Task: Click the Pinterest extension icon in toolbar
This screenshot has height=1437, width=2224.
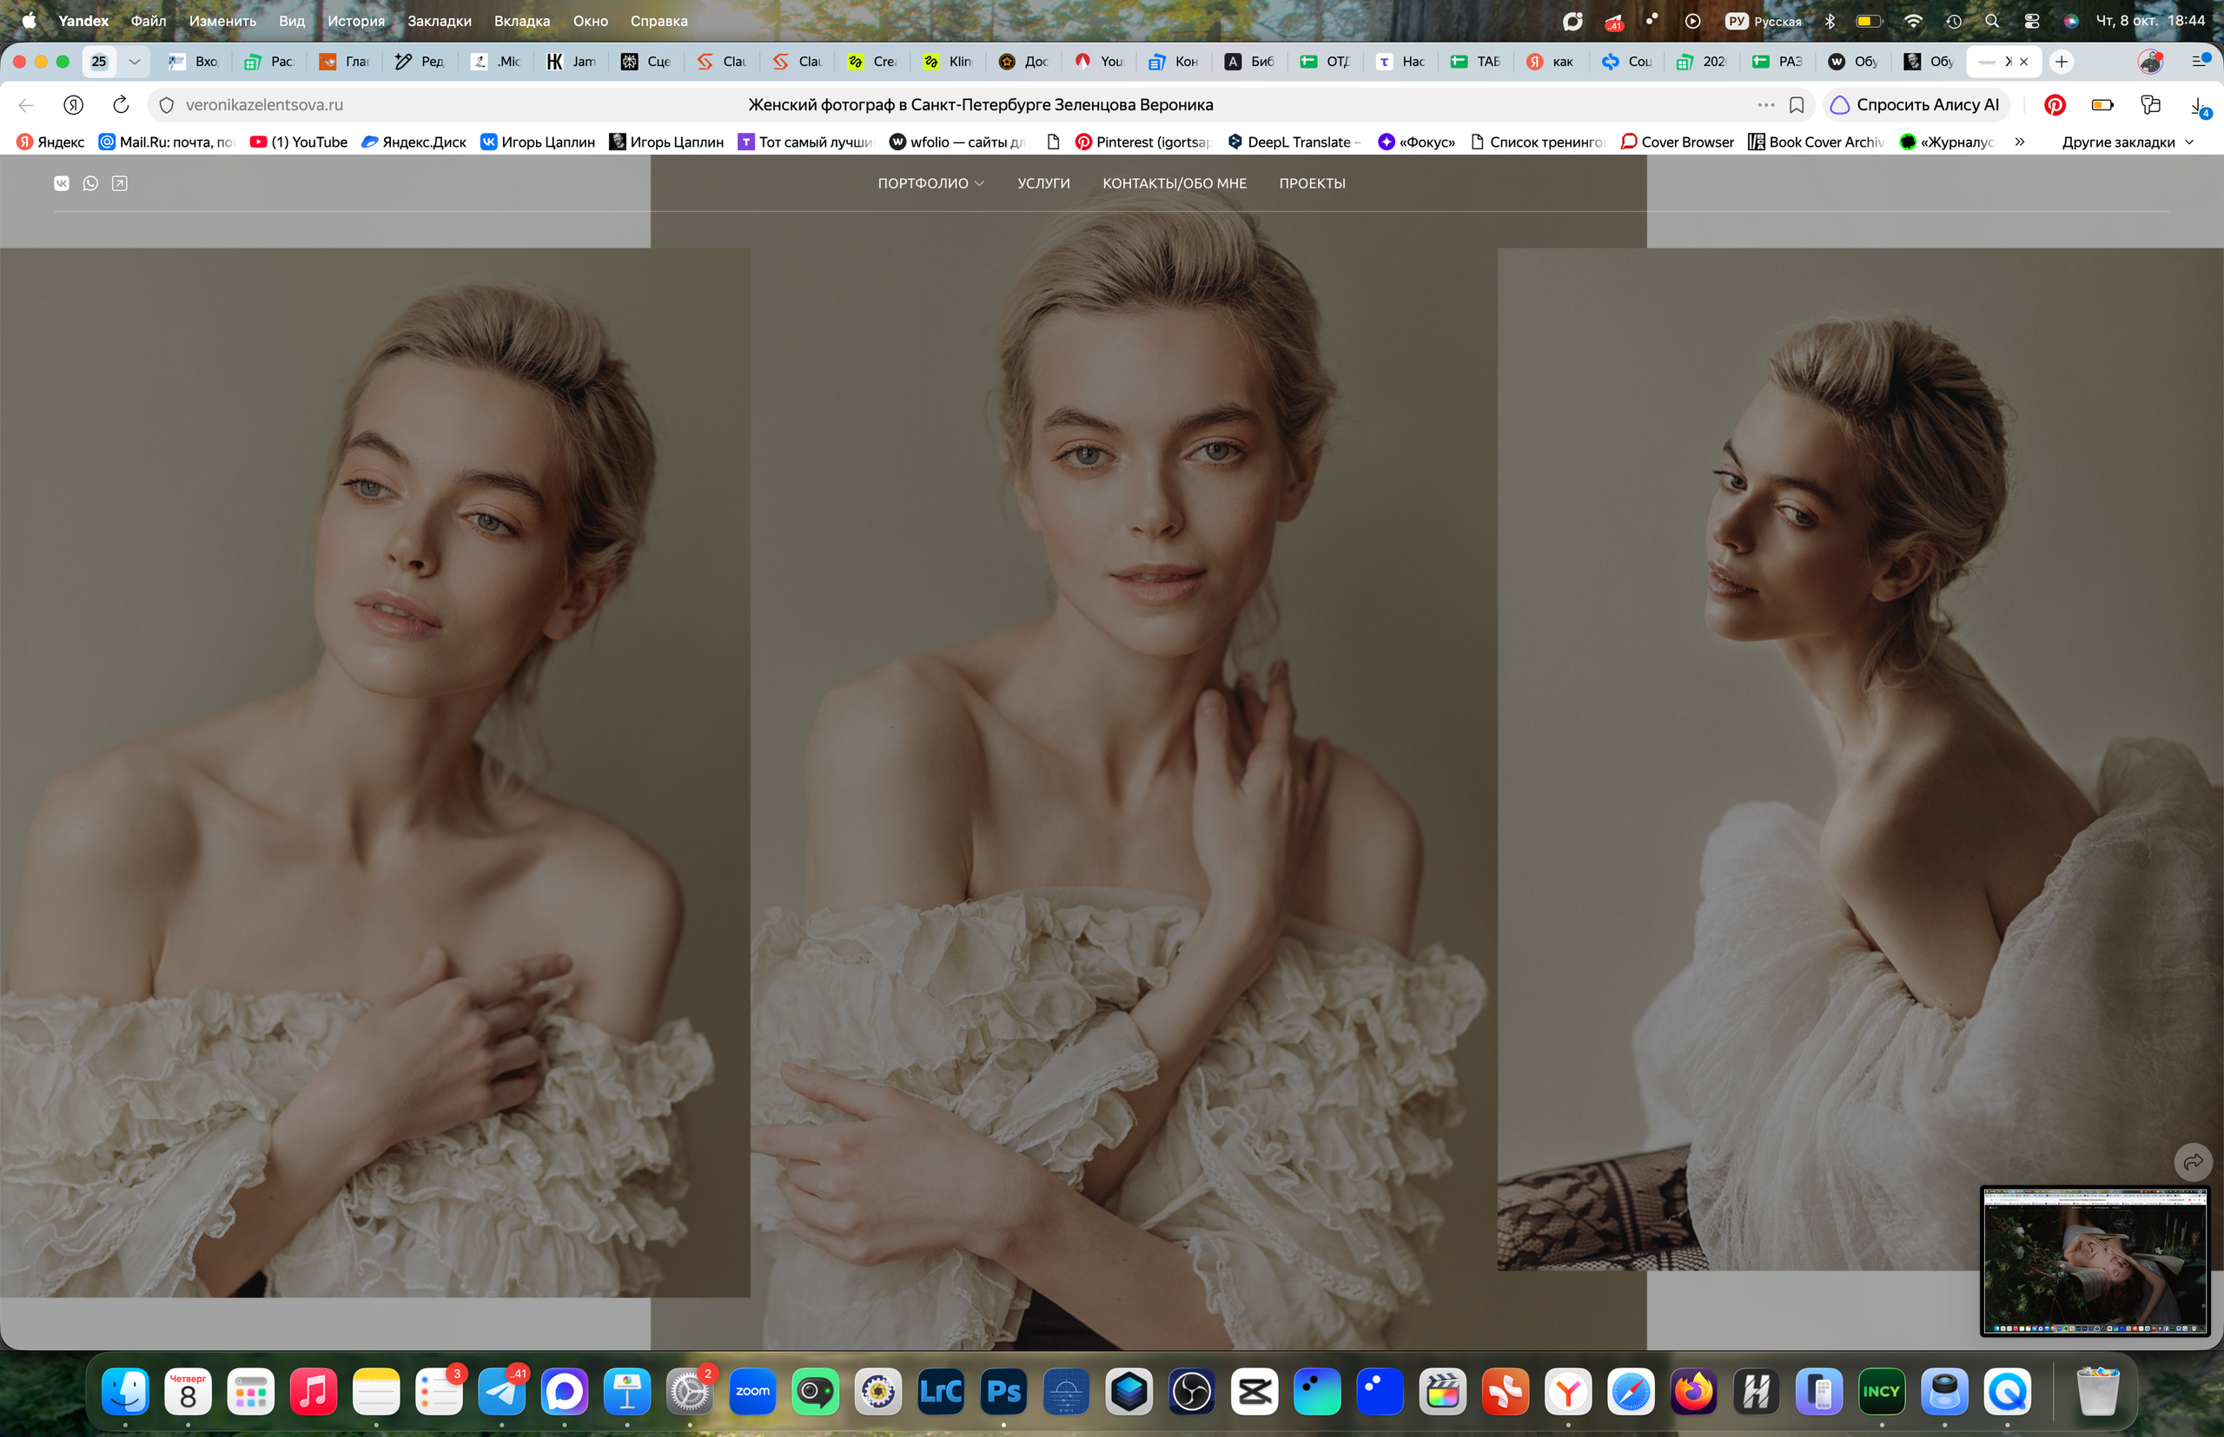Action: [2054, 105]
